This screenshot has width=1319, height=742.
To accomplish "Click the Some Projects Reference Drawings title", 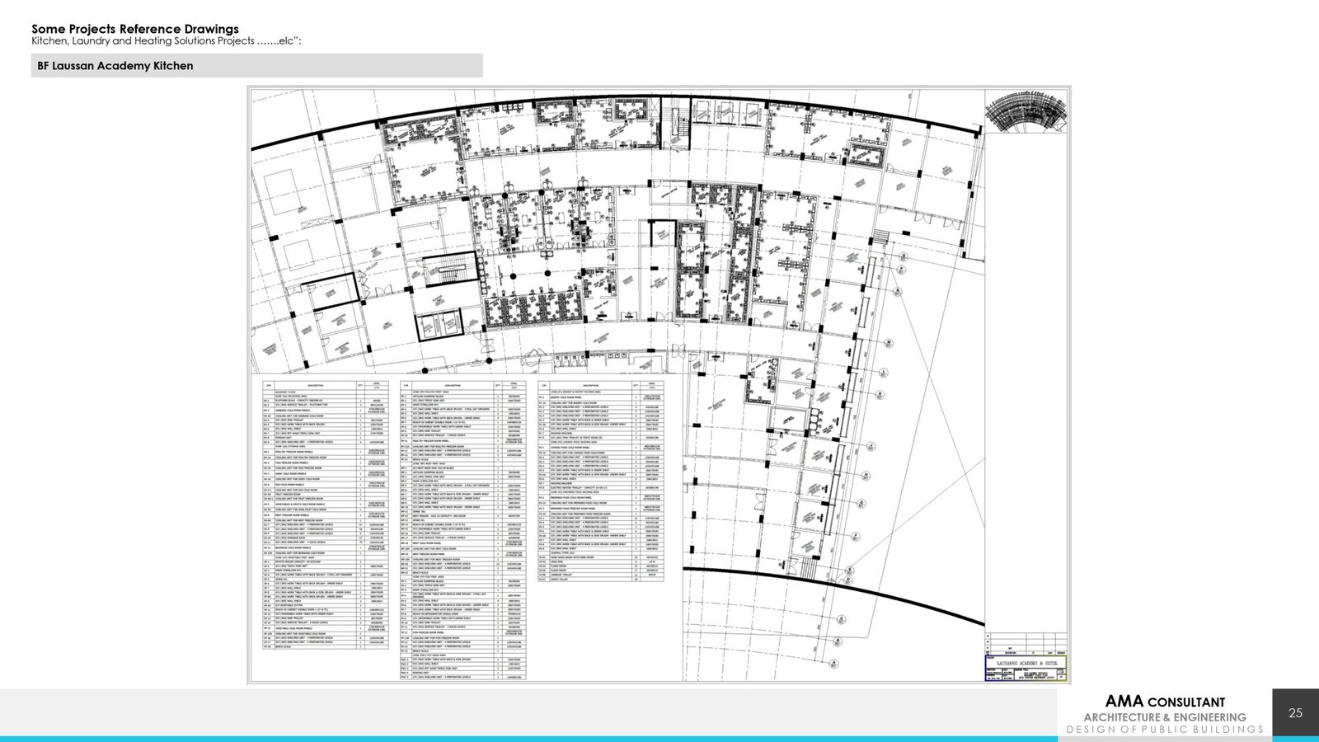I will click(135, 29).
